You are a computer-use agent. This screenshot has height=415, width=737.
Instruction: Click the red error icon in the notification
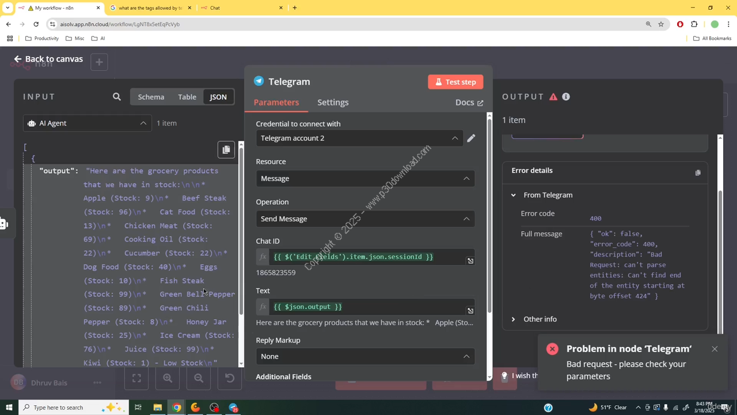tap(552, 349)
